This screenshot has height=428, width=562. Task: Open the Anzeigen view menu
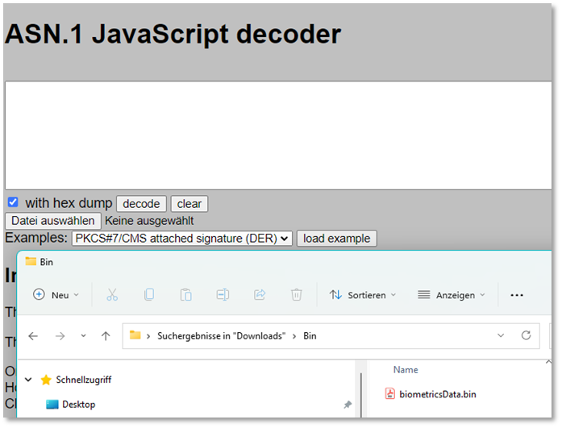[452, 295]
